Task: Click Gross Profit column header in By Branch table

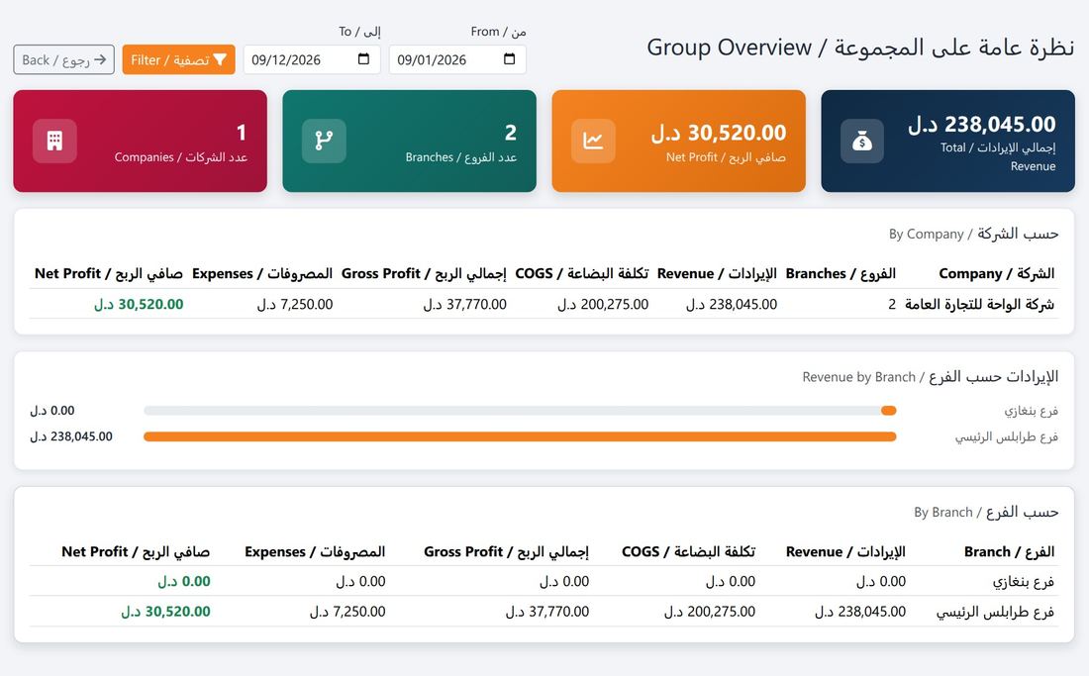Action: pyautogui.click(x=506, y=551)
